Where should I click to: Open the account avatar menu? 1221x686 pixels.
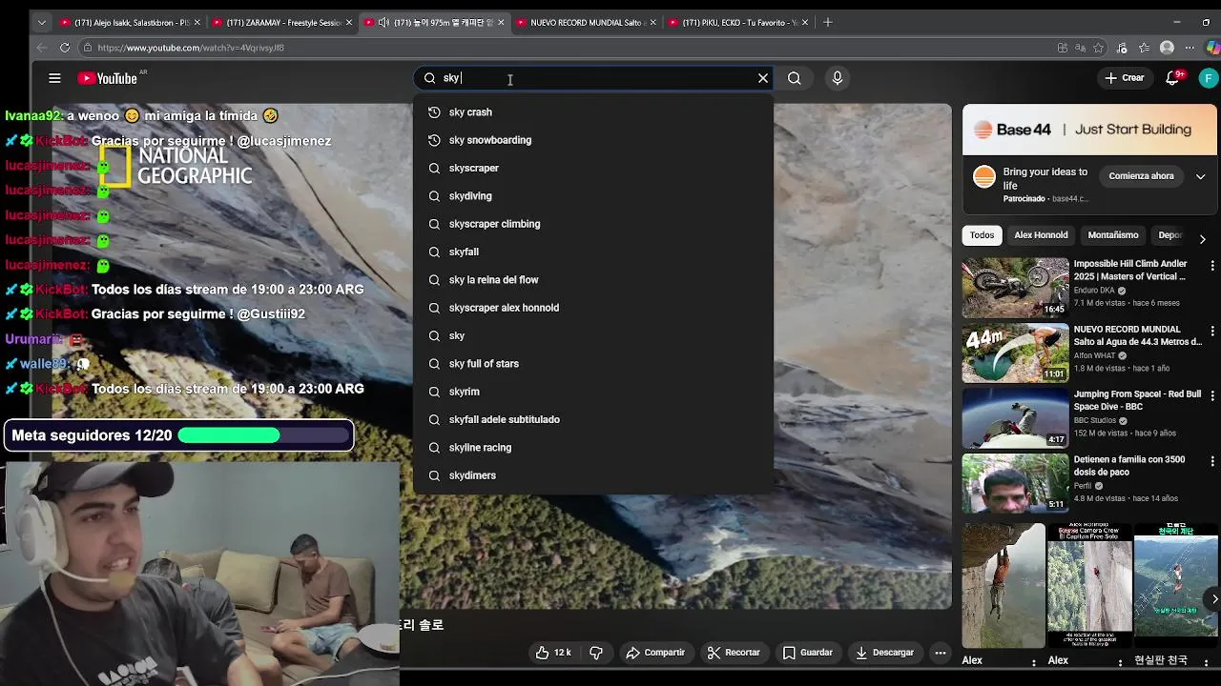coord(1209,78)
